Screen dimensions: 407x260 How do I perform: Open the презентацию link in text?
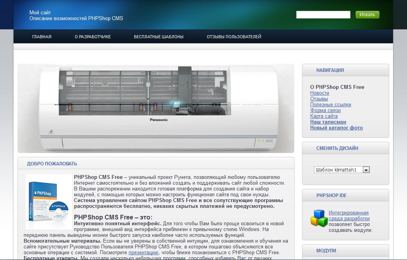[143, 253]
